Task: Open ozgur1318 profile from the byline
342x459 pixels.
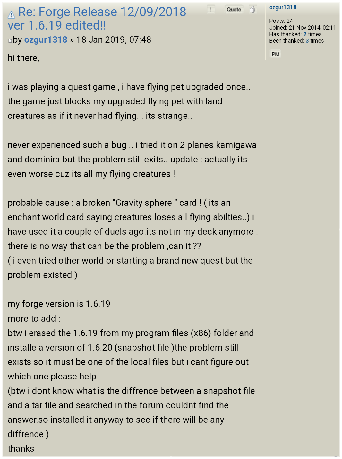Action: (x=46, y=39)
